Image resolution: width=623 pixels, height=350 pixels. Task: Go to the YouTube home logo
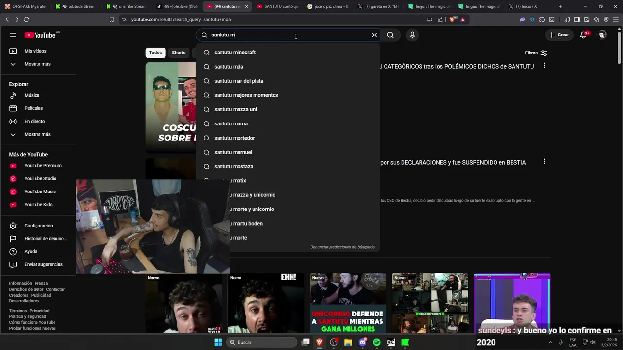pyautogui.click(x=40, y=35)
